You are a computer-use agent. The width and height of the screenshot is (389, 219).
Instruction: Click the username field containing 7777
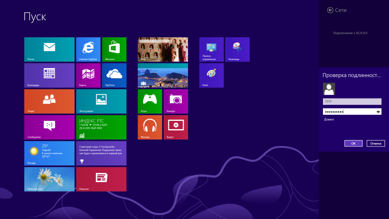click(352, 102)
